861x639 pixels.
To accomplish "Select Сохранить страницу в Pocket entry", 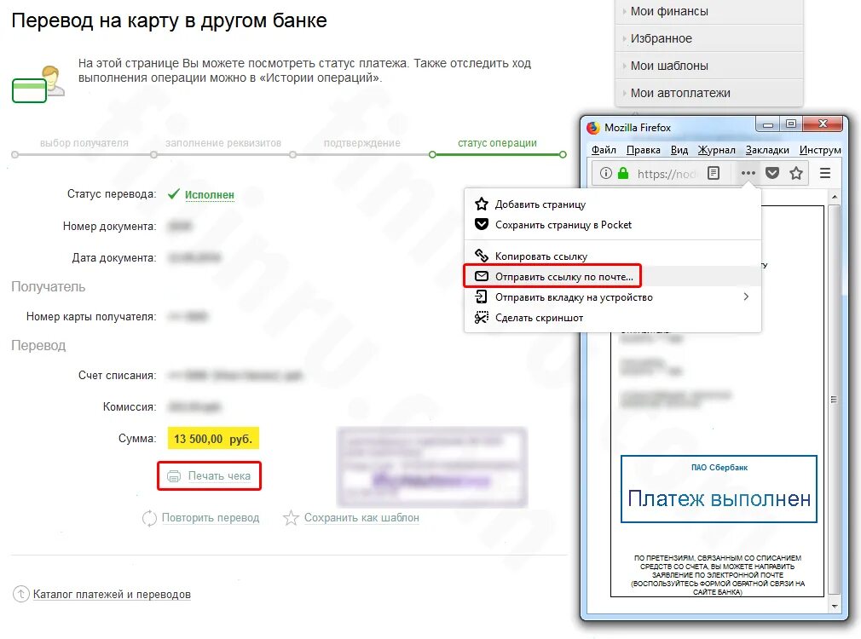I will (612, 225).
